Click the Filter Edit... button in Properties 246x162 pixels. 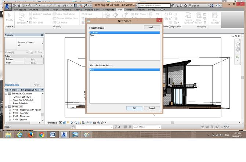pyautogui.click(x=33, y=63)
